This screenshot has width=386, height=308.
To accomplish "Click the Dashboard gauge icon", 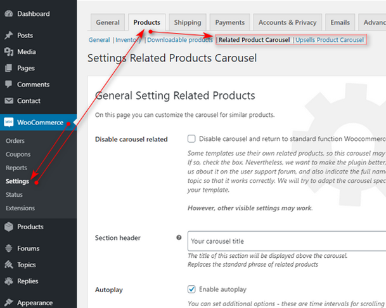I will (9, 13).
